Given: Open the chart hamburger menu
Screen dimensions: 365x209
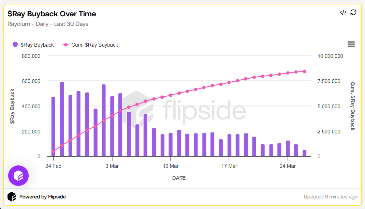Looking at the screenshot, I should (x=351, y=44).
